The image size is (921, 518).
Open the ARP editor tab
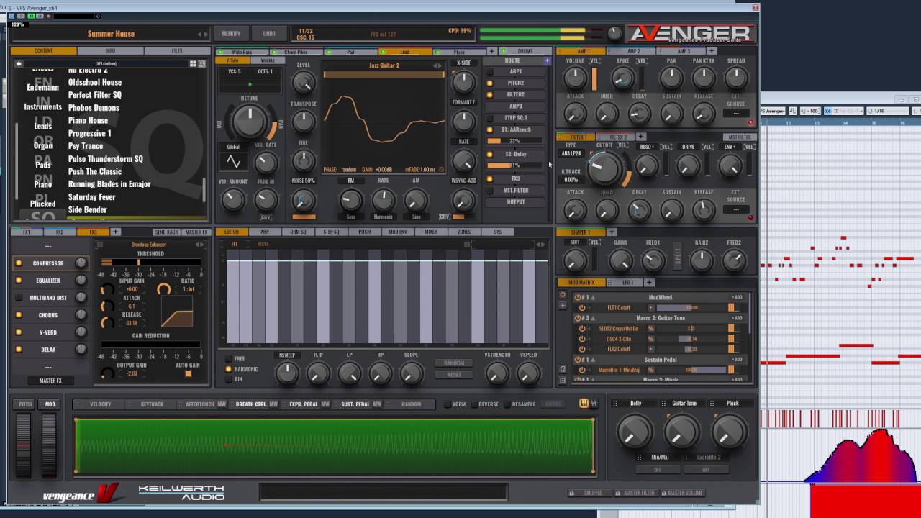[265, 232]
